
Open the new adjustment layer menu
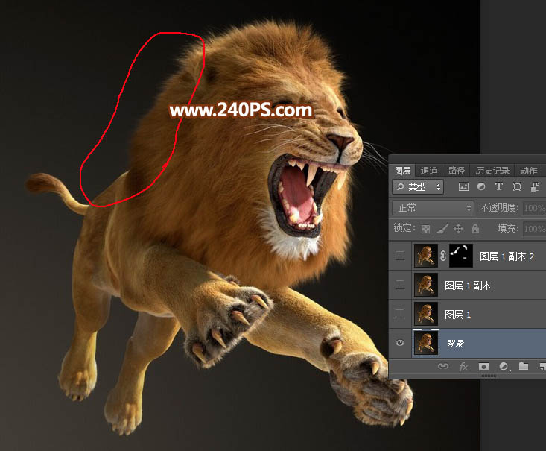pyautogui.click(x=504, y=366)
